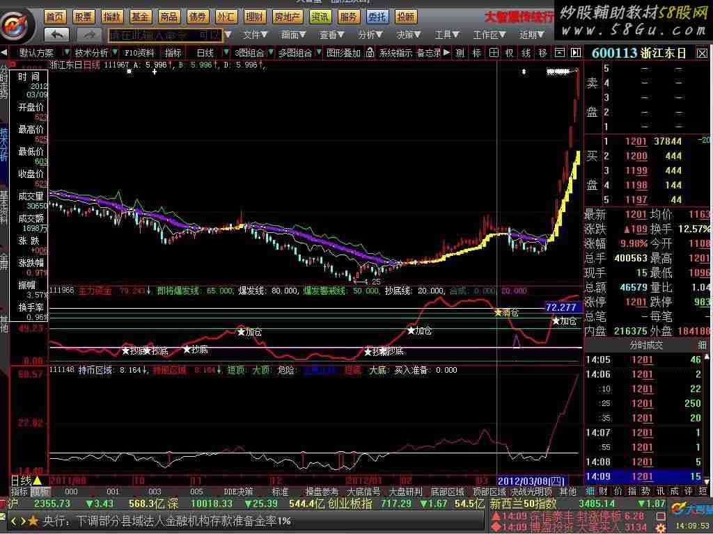Click the 势 trend icon in bottom-right tabs
The width and height of the screenshot is (713, 534).
[646, 492]
